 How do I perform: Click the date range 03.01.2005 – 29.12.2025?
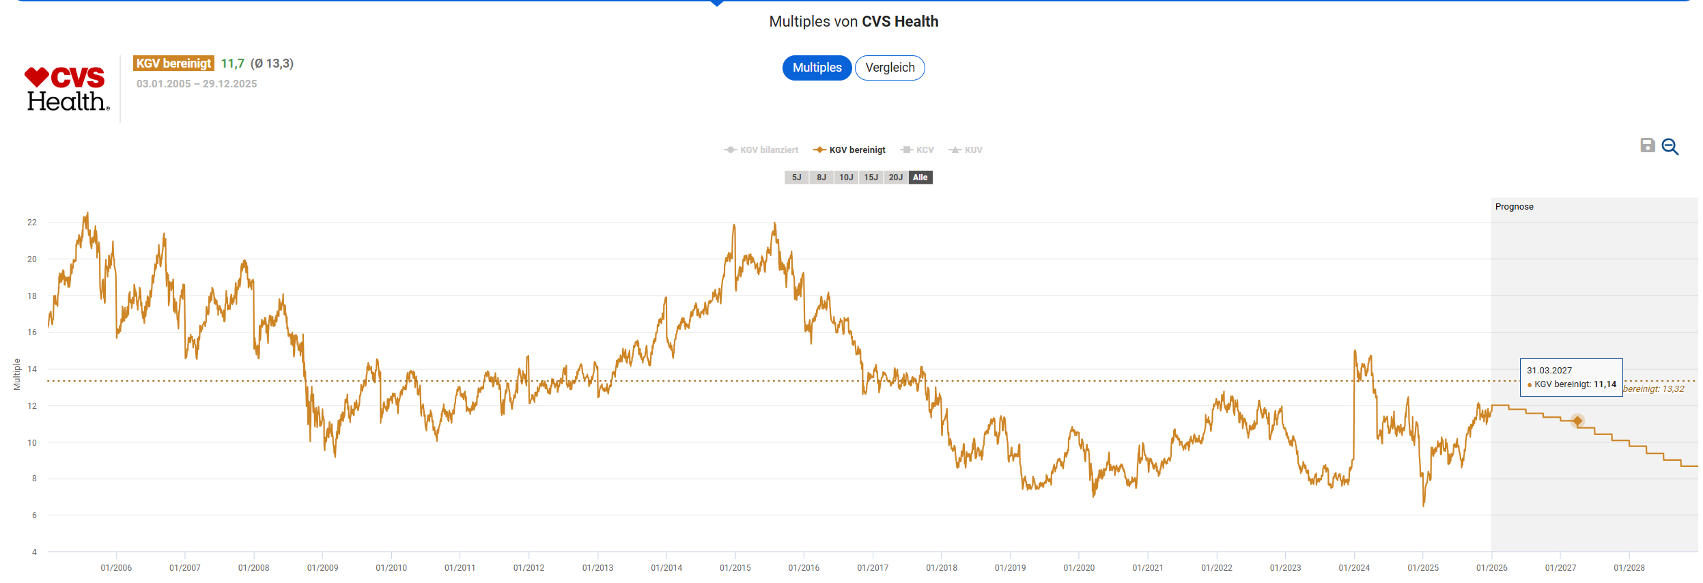(197, 84)
